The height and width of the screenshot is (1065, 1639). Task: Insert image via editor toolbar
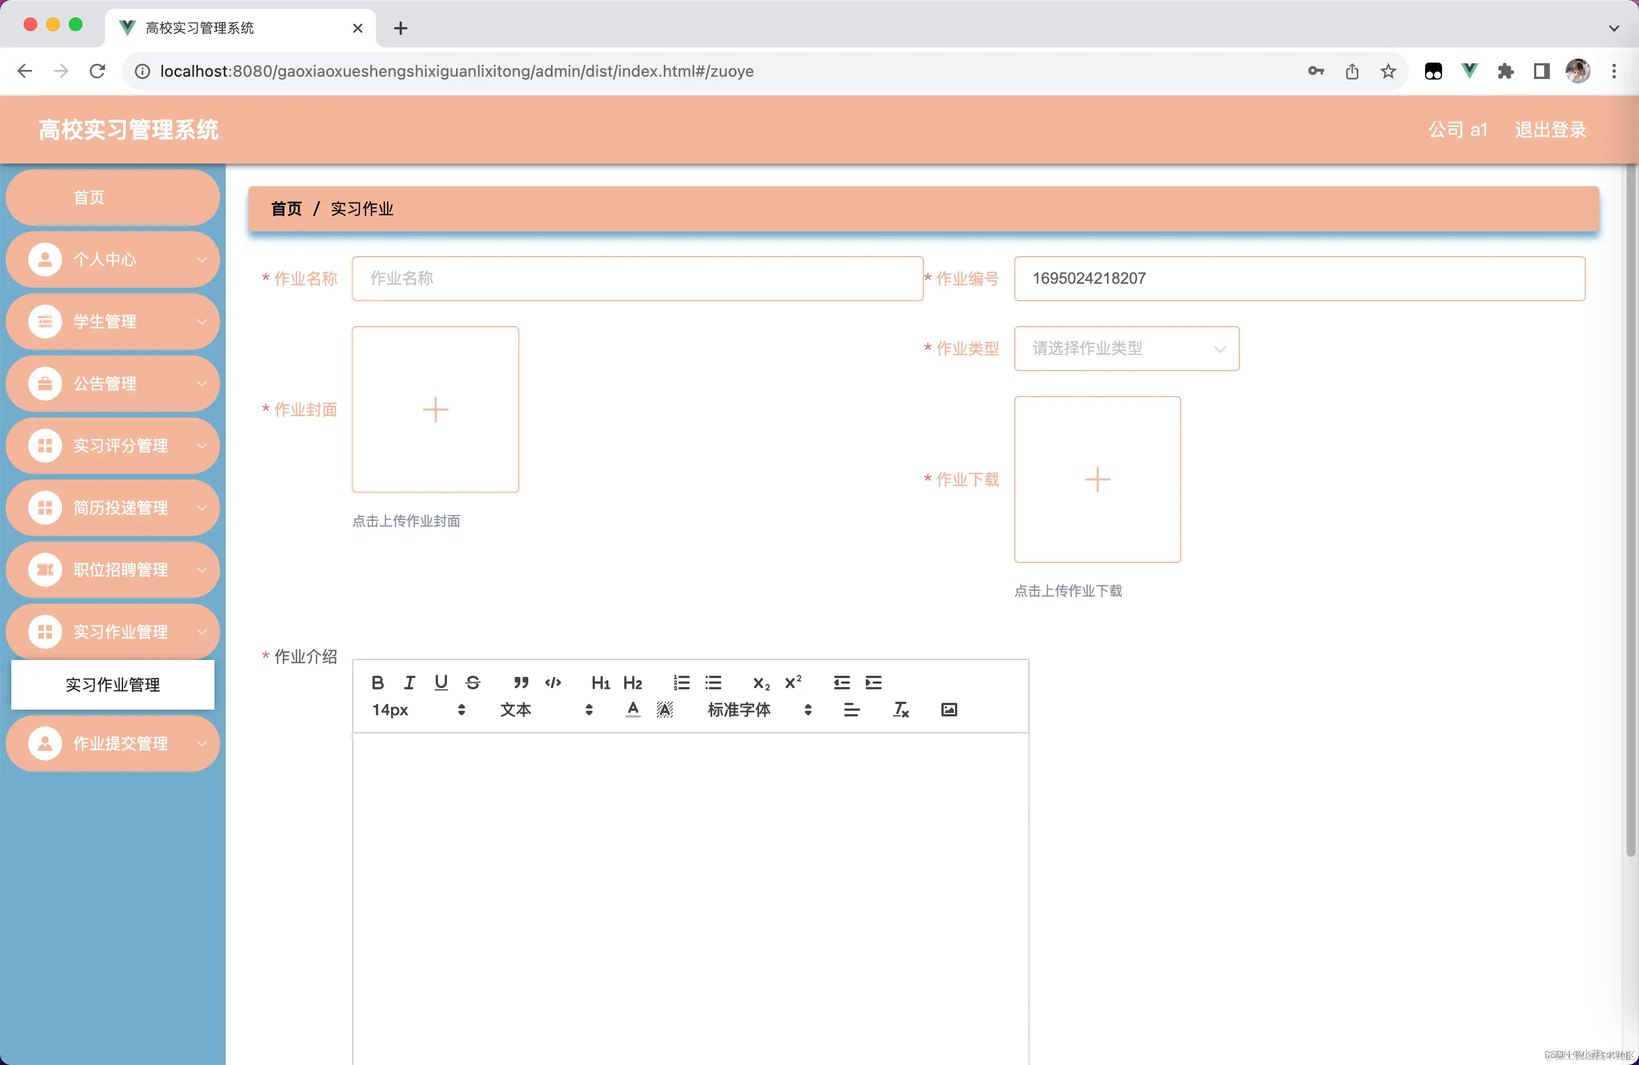(948, 710)
